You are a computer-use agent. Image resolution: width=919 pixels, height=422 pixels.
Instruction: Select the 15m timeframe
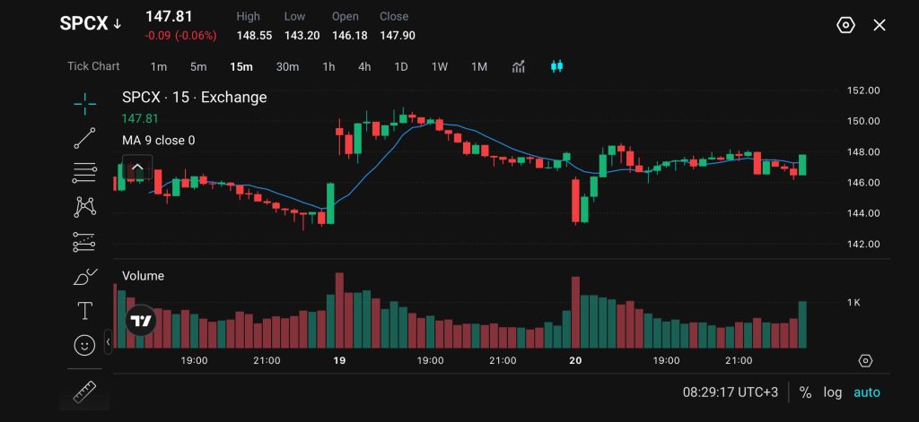click(x=241, y=66)
